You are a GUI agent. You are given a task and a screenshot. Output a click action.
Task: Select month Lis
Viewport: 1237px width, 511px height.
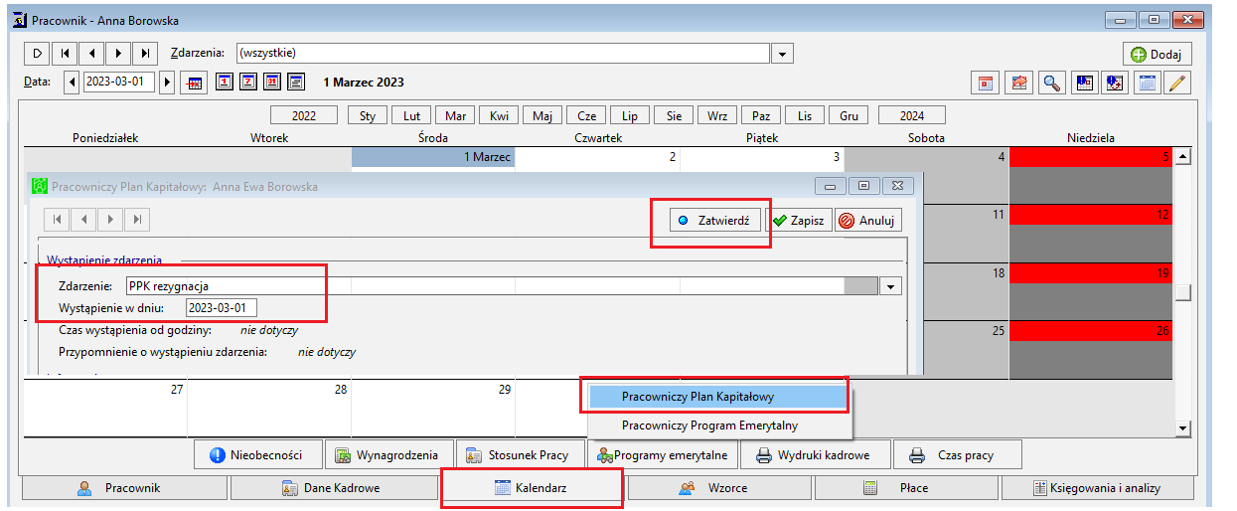tap(805, 115)
